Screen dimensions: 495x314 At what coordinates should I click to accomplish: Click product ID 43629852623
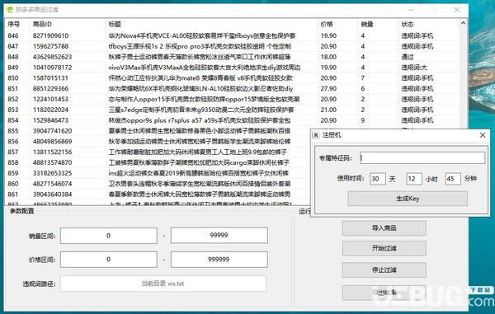pyautogui.click(x=53, y=57)
